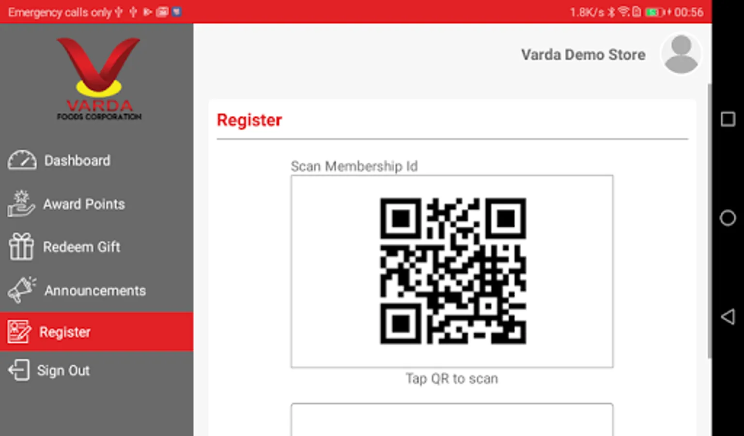Click the vertical scrollbar on the right
The height and width of the screenshot is (436, 744).
coord(710,220)
